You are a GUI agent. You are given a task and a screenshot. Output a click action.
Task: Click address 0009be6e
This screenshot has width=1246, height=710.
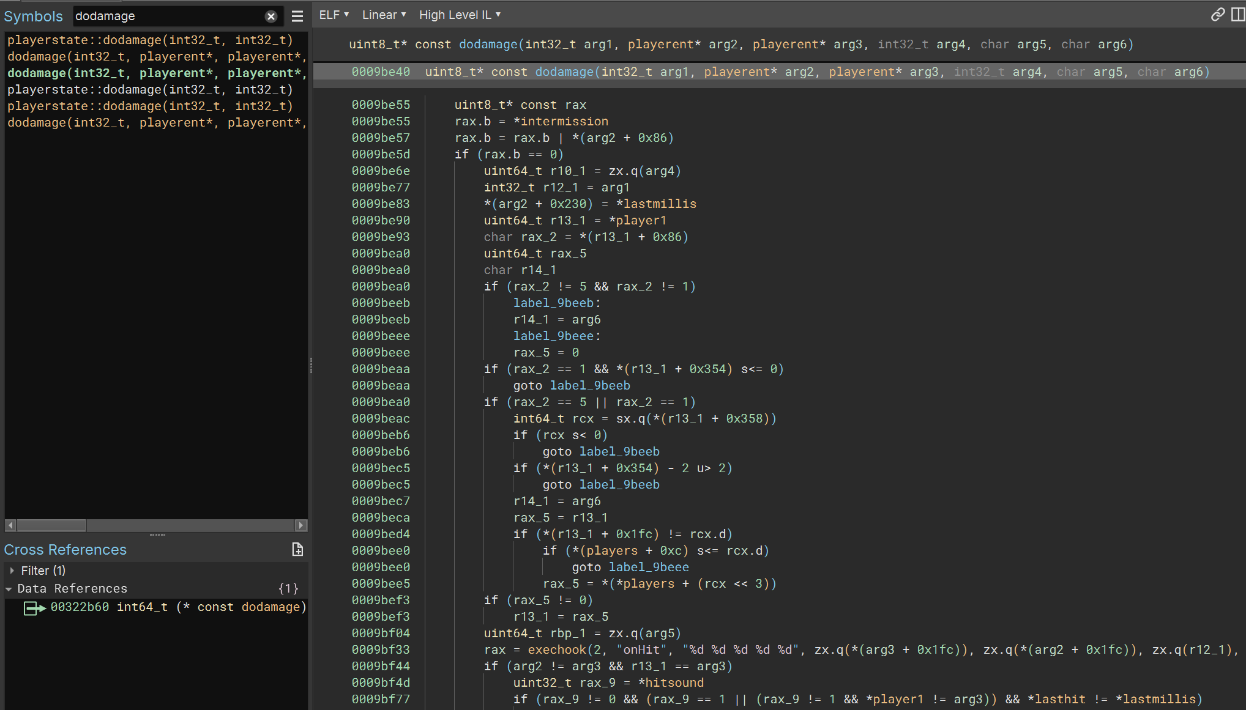381,171
